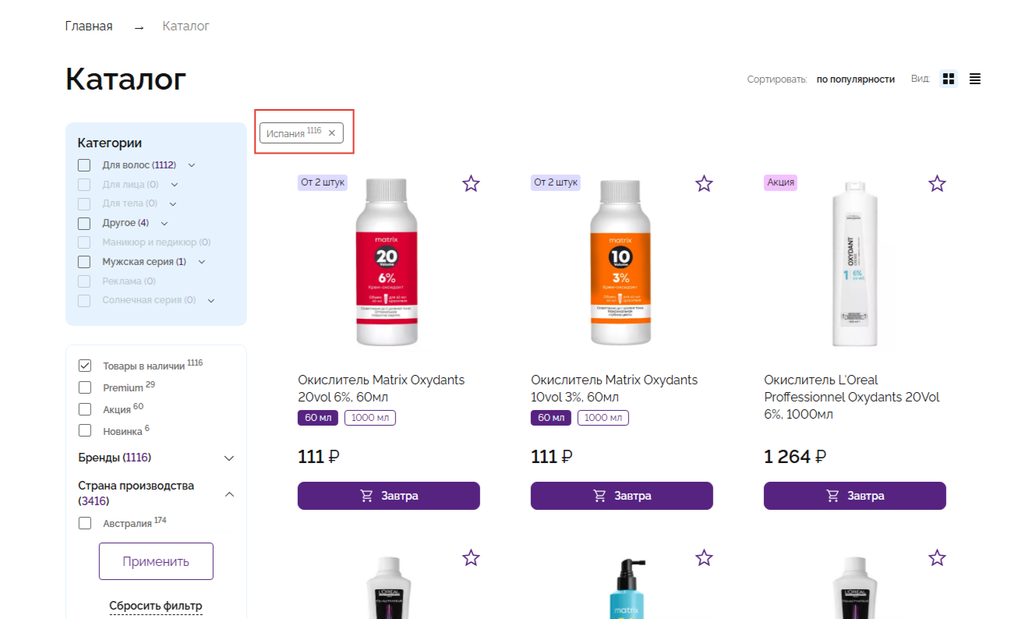Collapse Страна производства section
The image size is (1036, 619).
229,493
